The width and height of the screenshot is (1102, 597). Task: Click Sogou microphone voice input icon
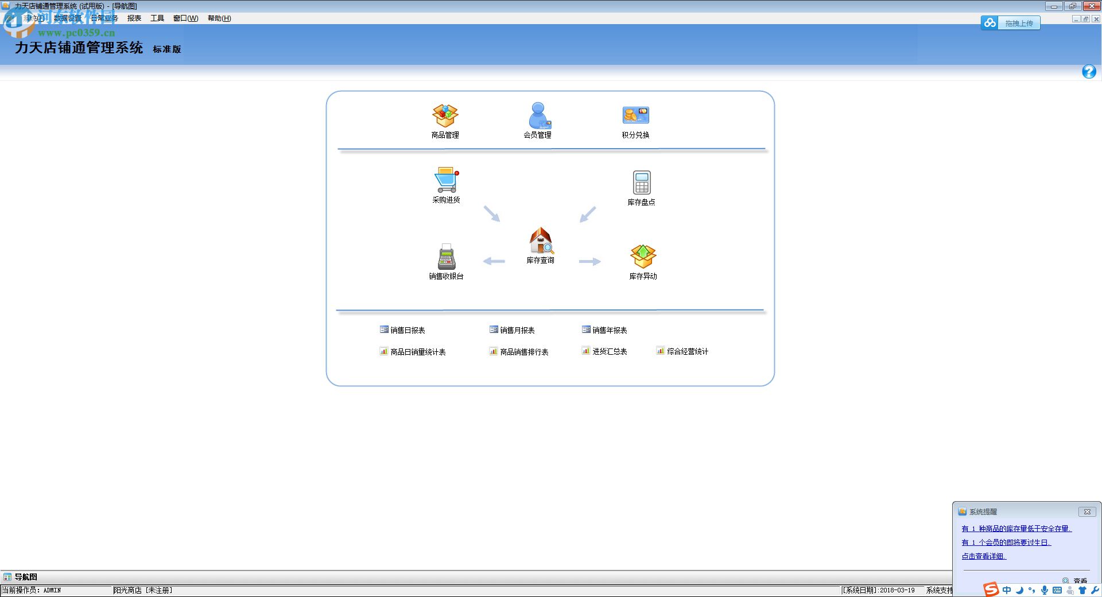[x=1045, y=590]
